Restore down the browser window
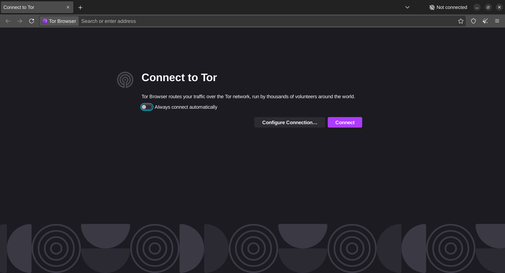 488,7
